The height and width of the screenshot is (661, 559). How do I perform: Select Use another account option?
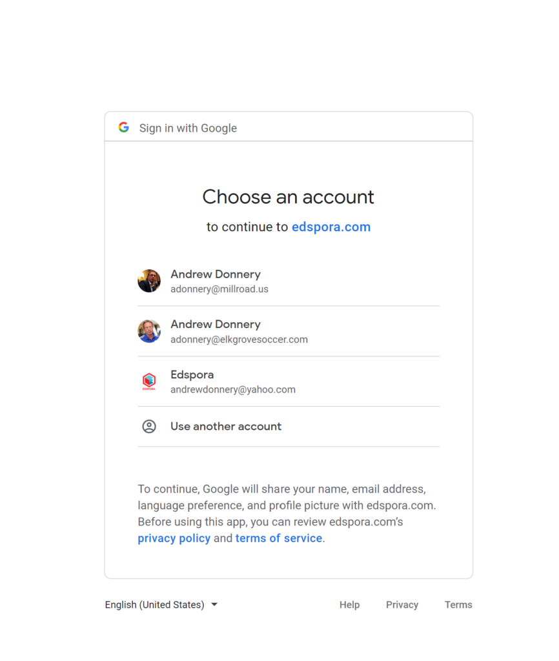[x=289, y=427]
